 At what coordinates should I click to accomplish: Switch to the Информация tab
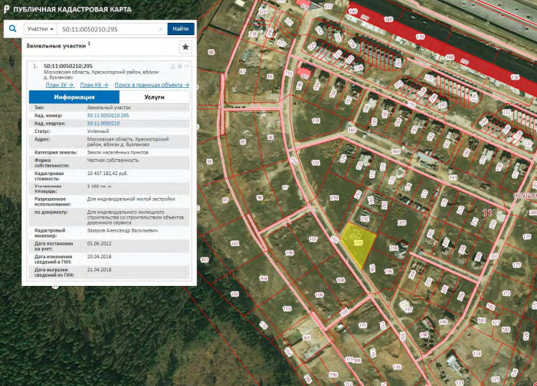[74, 97]
